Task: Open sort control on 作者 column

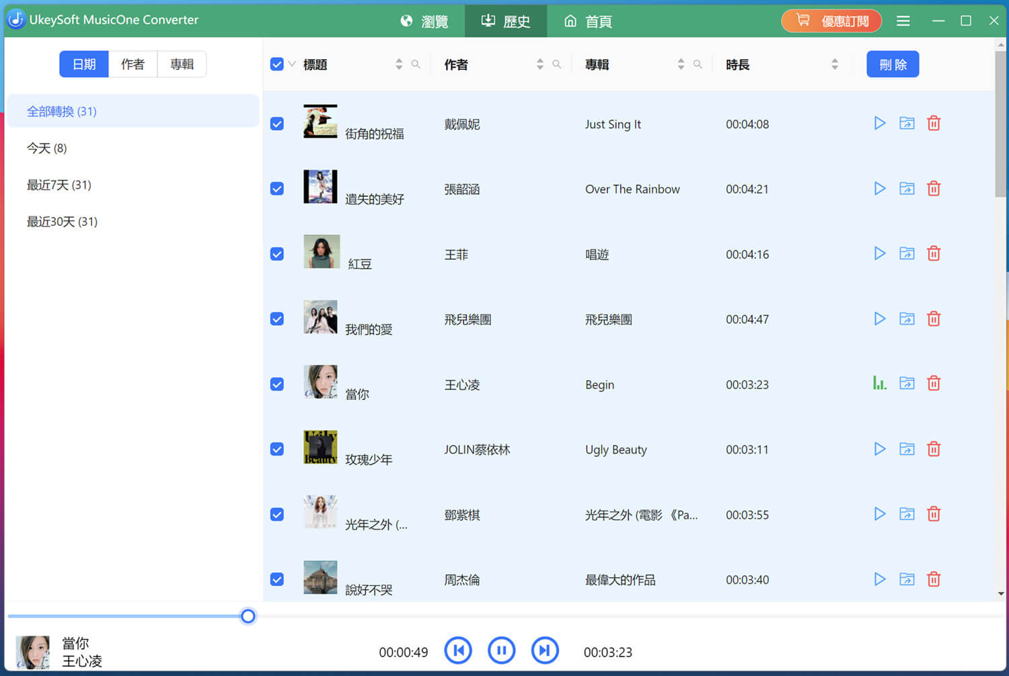Action: click(539, 64)
